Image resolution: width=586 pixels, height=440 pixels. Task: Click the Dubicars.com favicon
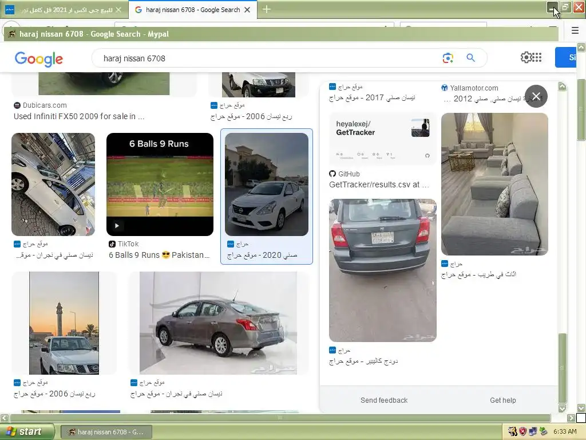pos(17,105)
